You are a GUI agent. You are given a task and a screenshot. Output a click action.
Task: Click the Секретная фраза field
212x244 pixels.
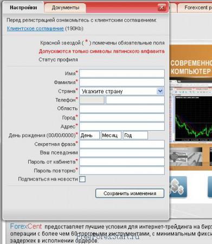click(x=122, y=144)
